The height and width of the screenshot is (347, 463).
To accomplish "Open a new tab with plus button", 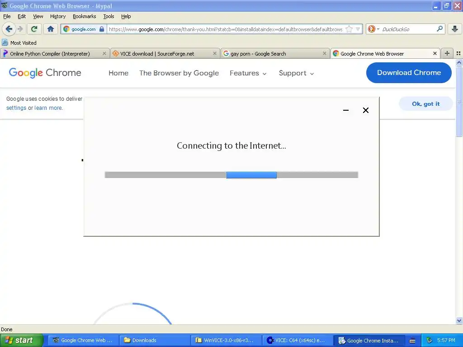I will click(x=447, y=53).
